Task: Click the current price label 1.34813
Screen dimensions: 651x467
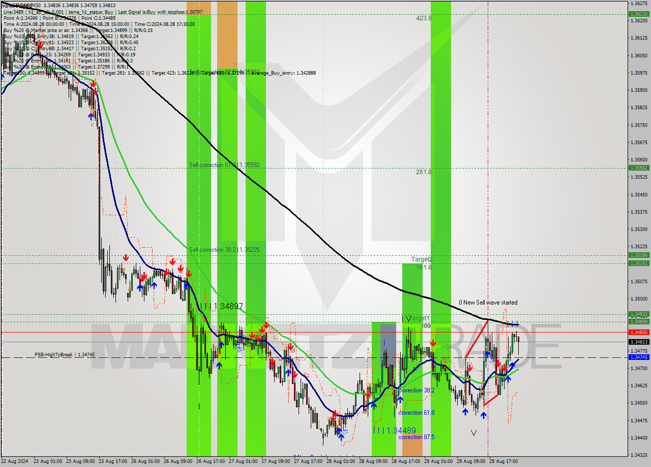Action: pyautogui.click(x=638, y=342)
